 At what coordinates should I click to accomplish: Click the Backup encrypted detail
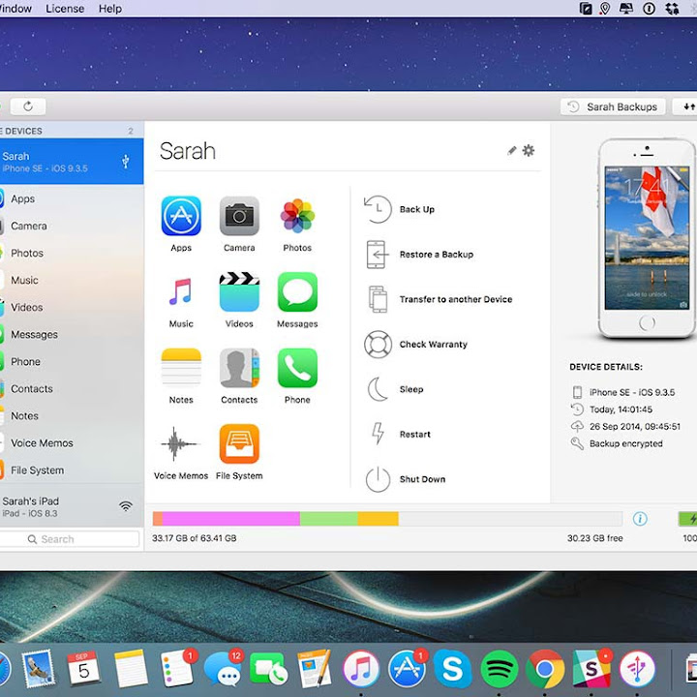tap(626, 443)
